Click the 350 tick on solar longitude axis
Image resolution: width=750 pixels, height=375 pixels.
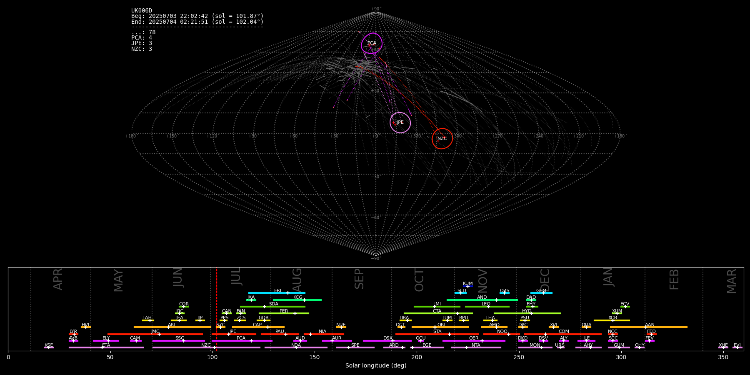tap(723, 357)
